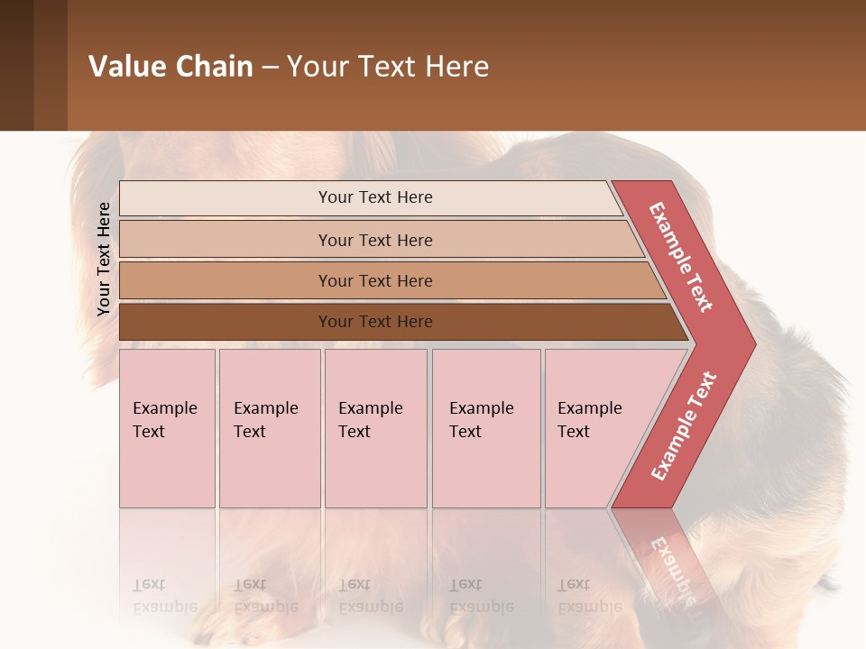This screenshot has width=866, height=649.
Task: Click the lower red arrow "Example Text" segment
Action: [x=683, y=426]
